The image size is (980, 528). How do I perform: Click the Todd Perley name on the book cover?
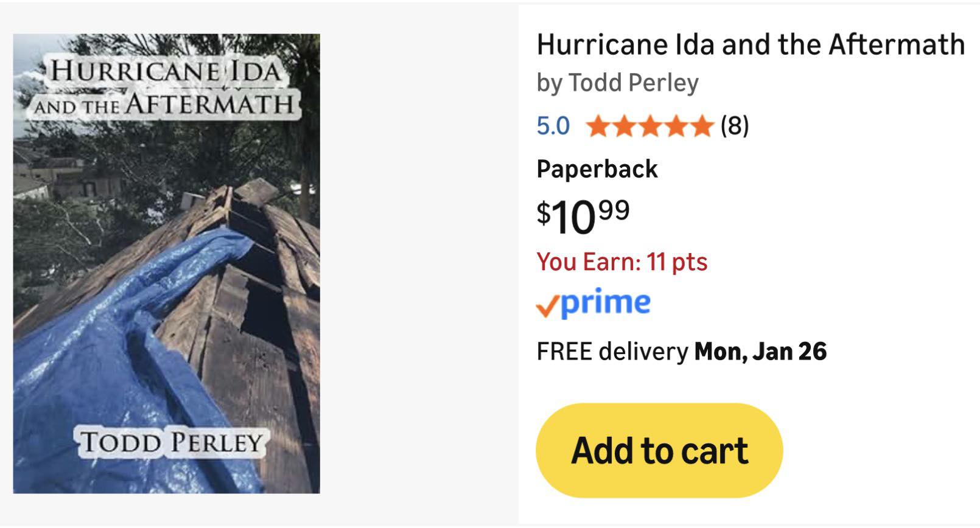tap(171, 442)
